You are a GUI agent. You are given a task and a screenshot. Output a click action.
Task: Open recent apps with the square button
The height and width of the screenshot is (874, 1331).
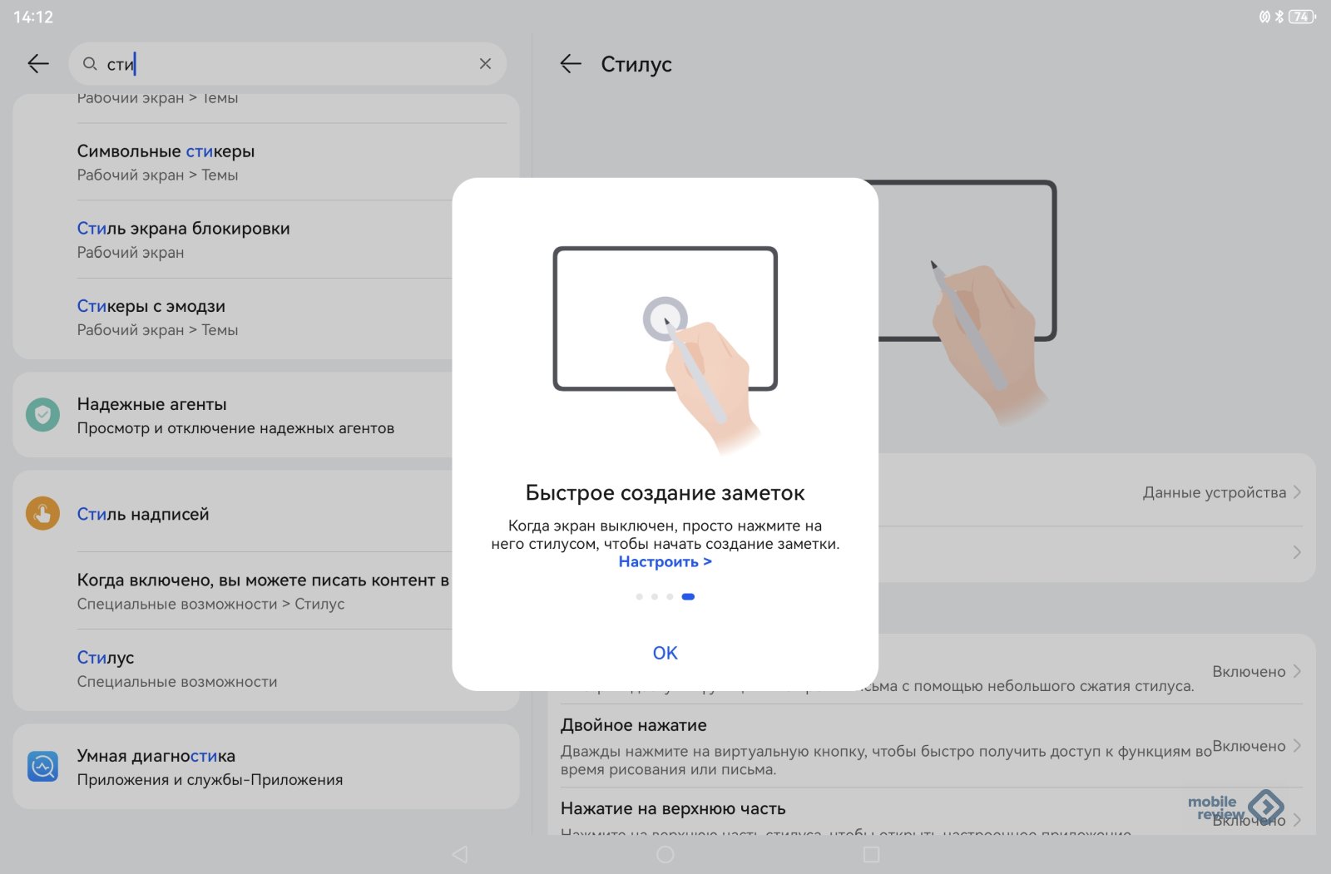pyautogui.click(x=871, y=854)
